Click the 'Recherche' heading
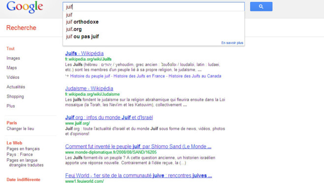The width and height of the screenshot is (324, 183). pyautogui.click(x=21, y=28)
